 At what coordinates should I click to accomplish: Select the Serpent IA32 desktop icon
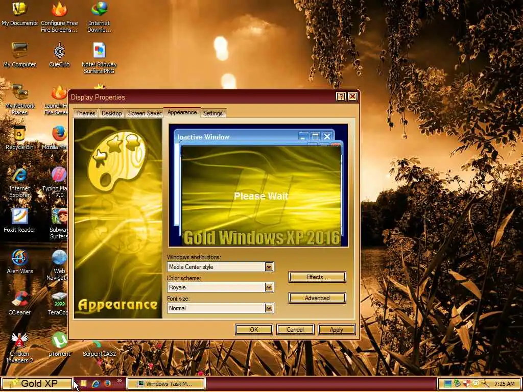(x=99, y=349)
